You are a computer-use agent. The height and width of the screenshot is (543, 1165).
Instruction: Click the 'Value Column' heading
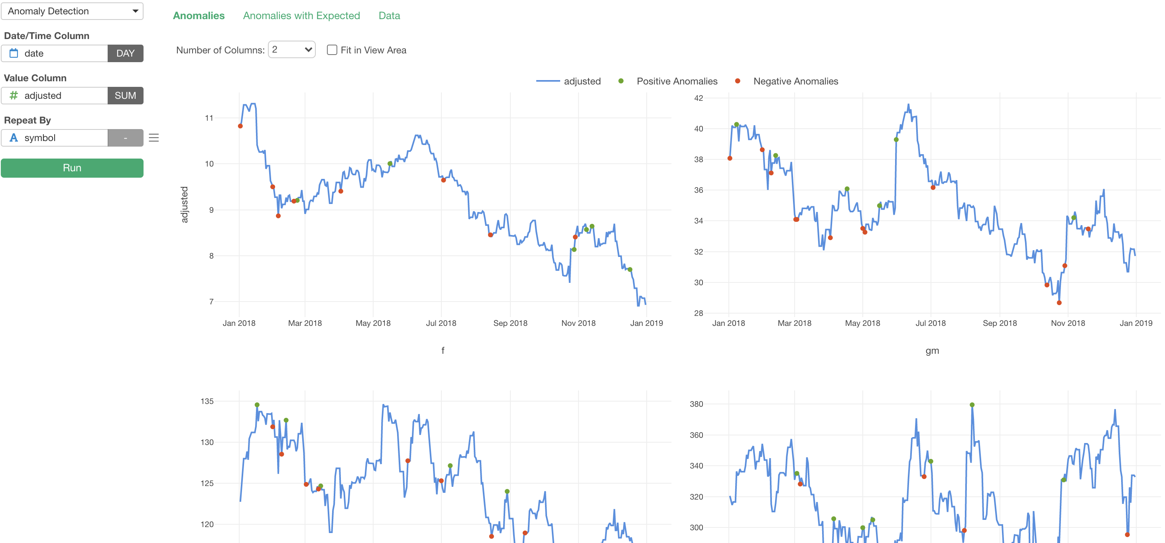(35, 78)
